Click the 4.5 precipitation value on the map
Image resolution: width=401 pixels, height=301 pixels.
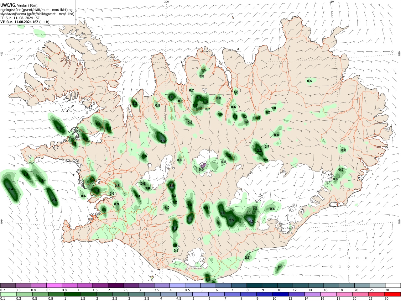(251, 221)
